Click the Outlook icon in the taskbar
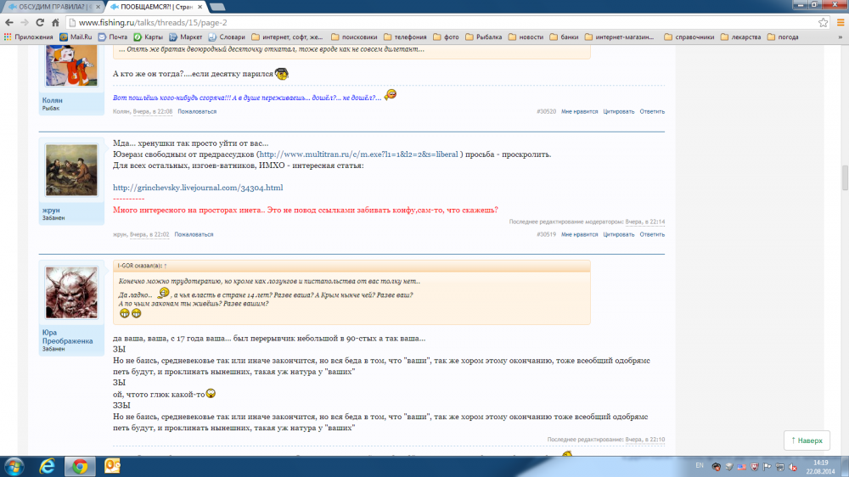Viewport: 849px width, 477px height. click(112, 465)
